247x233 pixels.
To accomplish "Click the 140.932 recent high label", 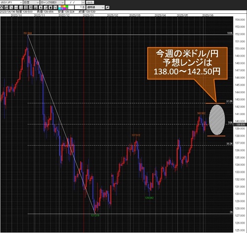I will pyautogui.click(x=202, y=113).
